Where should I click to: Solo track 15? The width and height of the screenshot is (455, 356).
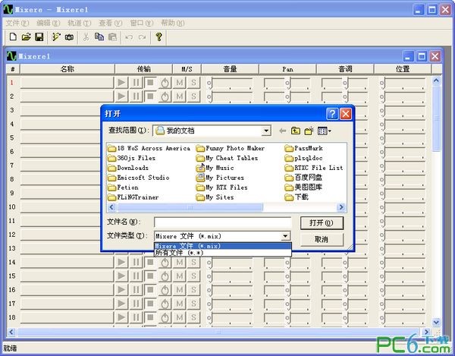(x=193, y=276)
